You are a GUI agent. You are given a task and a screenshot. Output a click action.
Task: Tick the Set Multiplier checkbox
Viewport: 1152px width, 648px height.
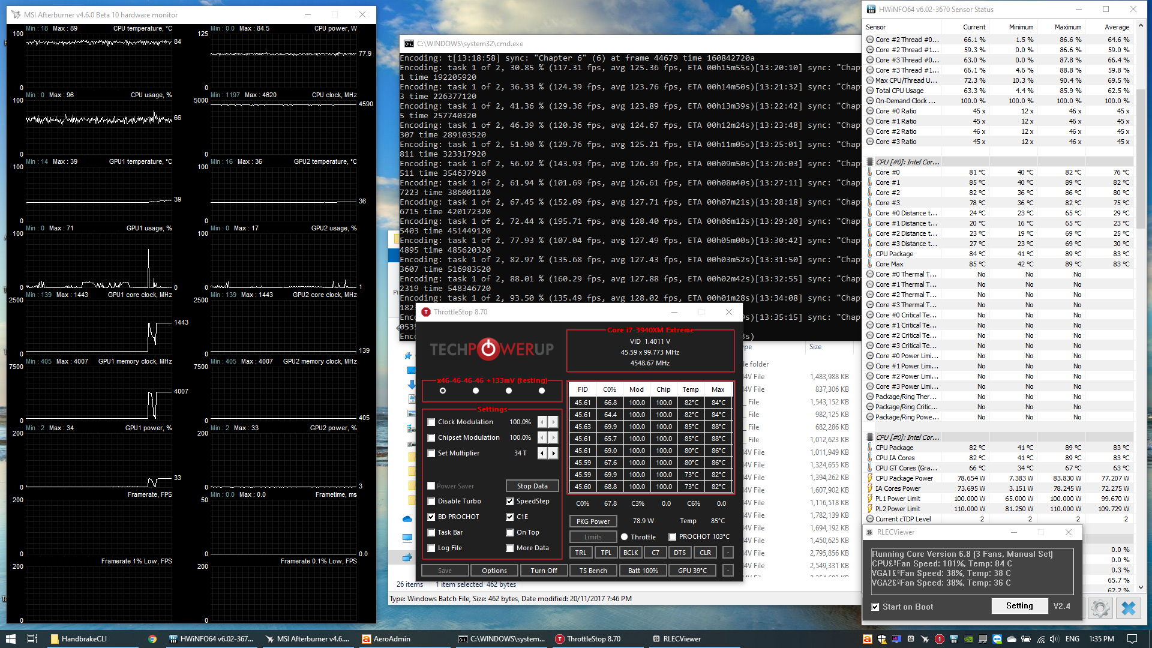431,454
